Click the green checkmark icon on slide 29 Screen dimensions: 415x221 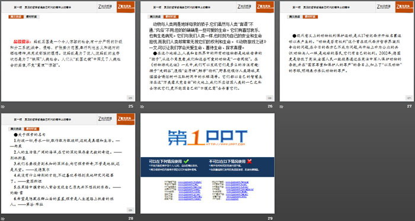(186, 161)
